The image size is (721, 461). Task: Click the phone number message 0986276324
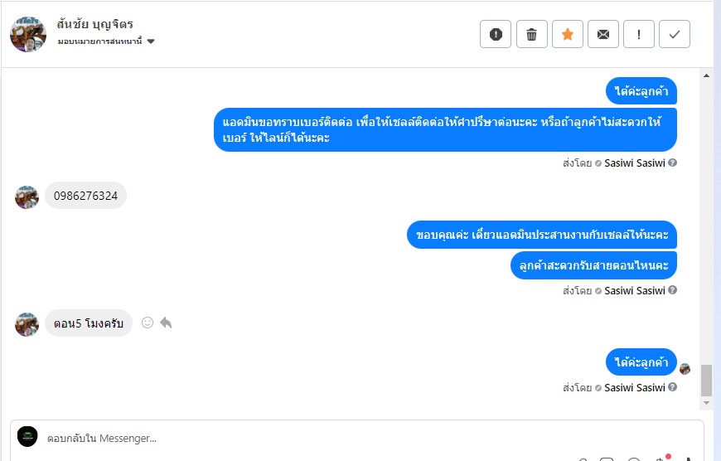coord(85,197)
